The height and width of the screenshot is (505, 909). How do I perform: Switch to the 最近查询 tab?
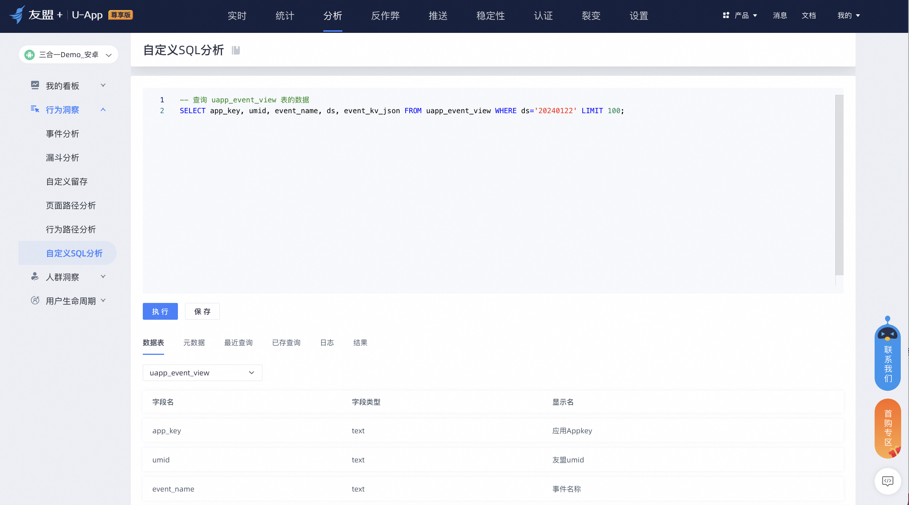coord(238,343)
